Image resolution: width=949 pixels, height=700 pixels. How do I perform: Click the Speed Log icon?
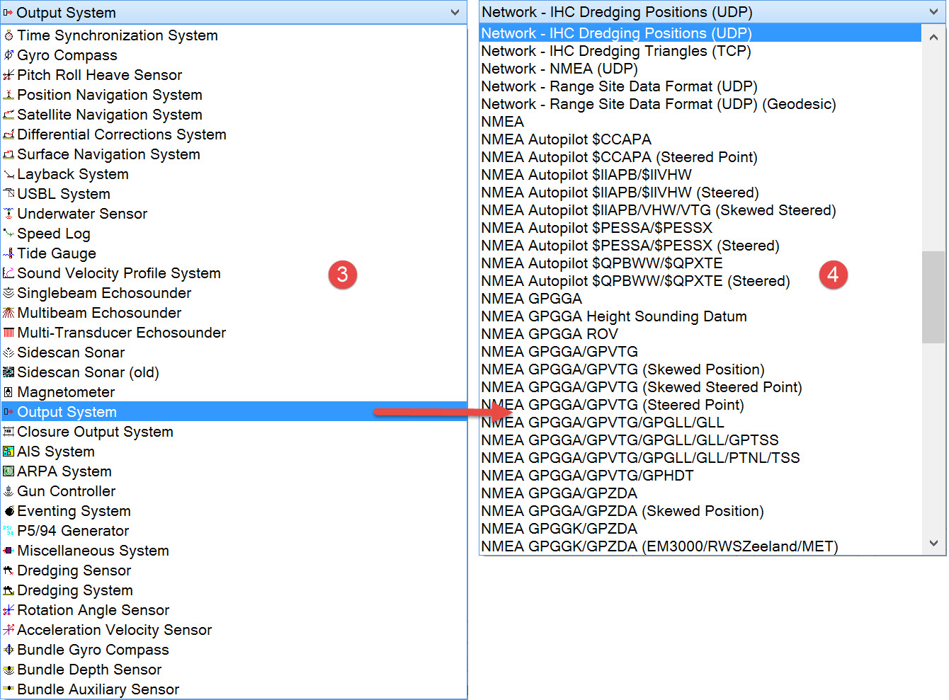pyautogui.click(x=8, y=234)
